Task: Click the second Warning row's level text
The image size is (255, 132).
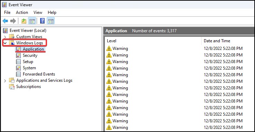Action: [120, 55]
